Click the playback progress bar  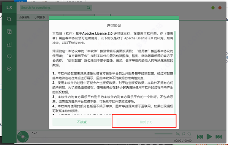pos(111,137)
